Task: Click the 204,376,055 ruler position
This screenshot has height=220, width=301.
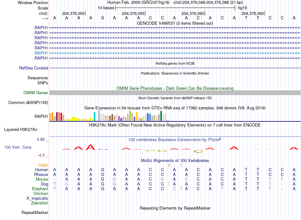Action: [133, 13]
